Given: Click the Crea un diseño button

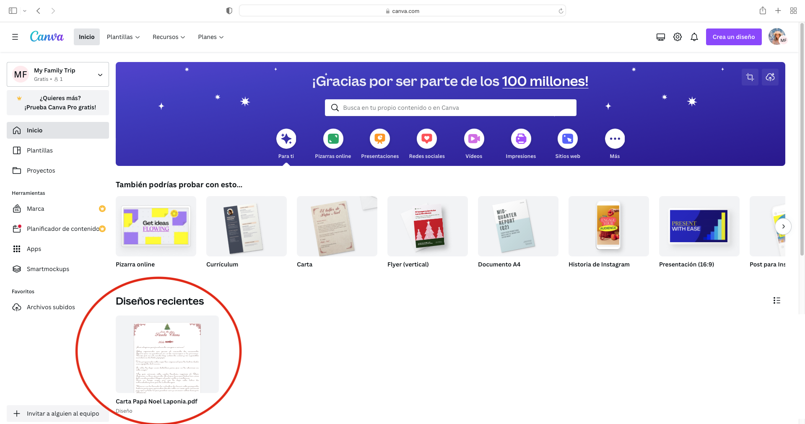Looking at the screenshot, I should coord(733,37).
